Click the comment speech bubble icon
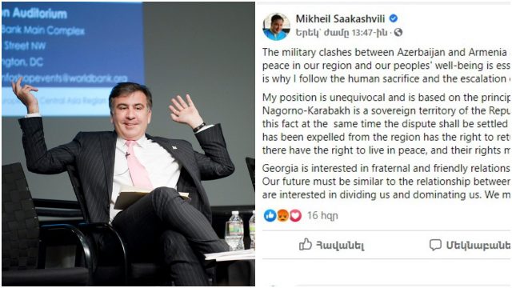Screen dimensions: 512x288 tap(435, 245)
